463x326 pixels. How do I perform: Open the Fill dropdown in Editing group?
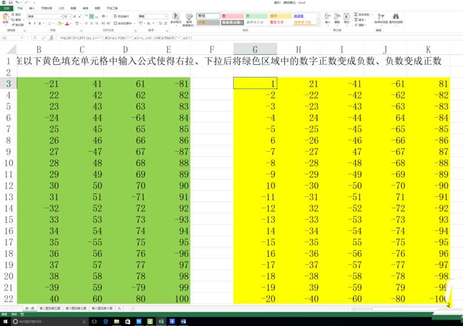[x=361, y=20]
